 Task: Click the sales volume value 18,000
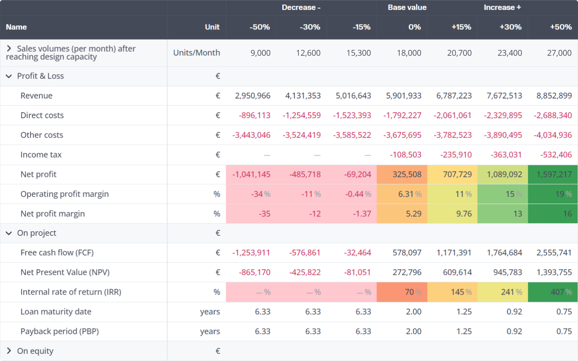[409, 53]
